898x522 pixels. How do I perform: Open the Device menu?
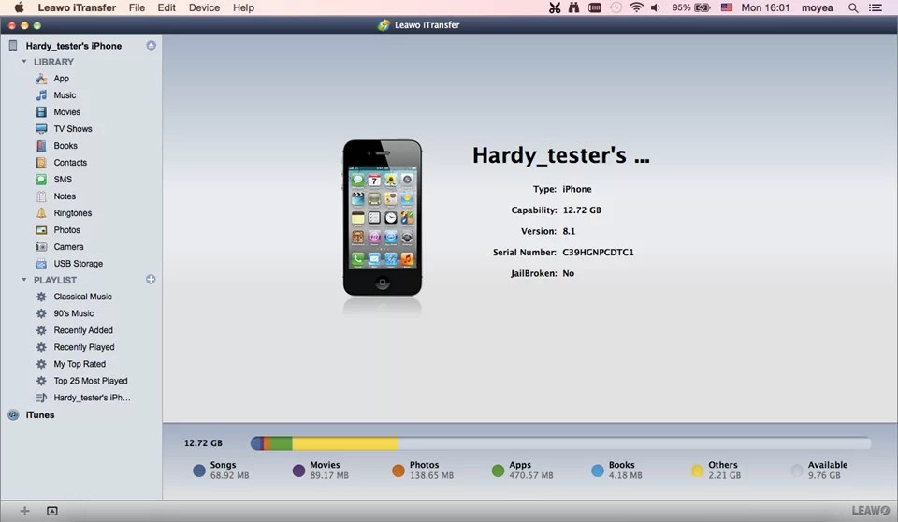205,8
